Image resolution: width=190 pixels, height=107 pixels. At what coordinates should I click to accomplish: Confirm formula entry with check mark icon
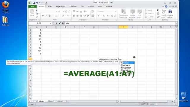pyautogui.click(x=60, y=23)
